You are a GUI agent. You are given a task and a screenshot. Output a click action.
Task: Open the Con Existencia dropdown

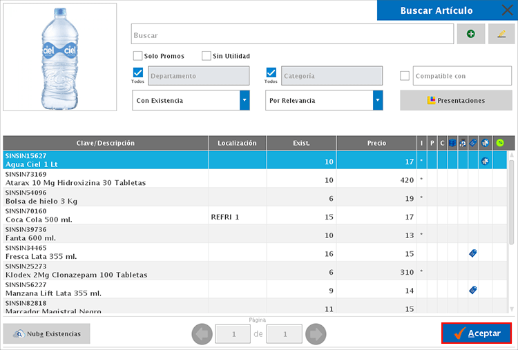[x=244, y=100]
